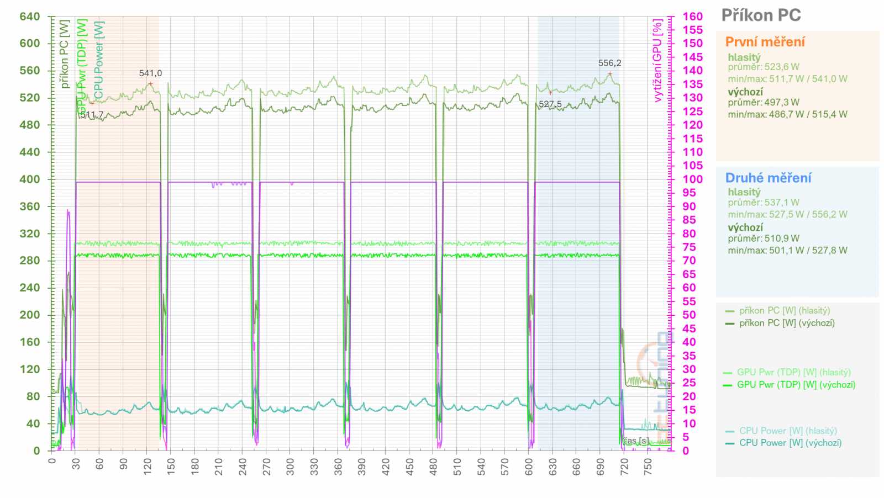Select the CPU Power hlasitý legend swatch
The image size is (884, 498).
730,430
